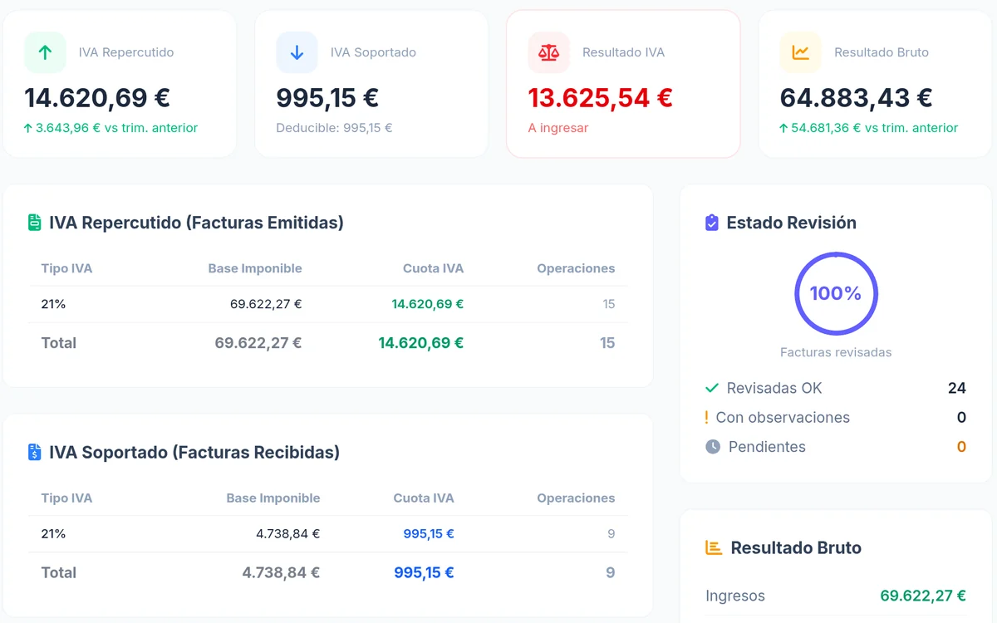Click the bold blue 995,15 € total cuota

pos(424,572)
